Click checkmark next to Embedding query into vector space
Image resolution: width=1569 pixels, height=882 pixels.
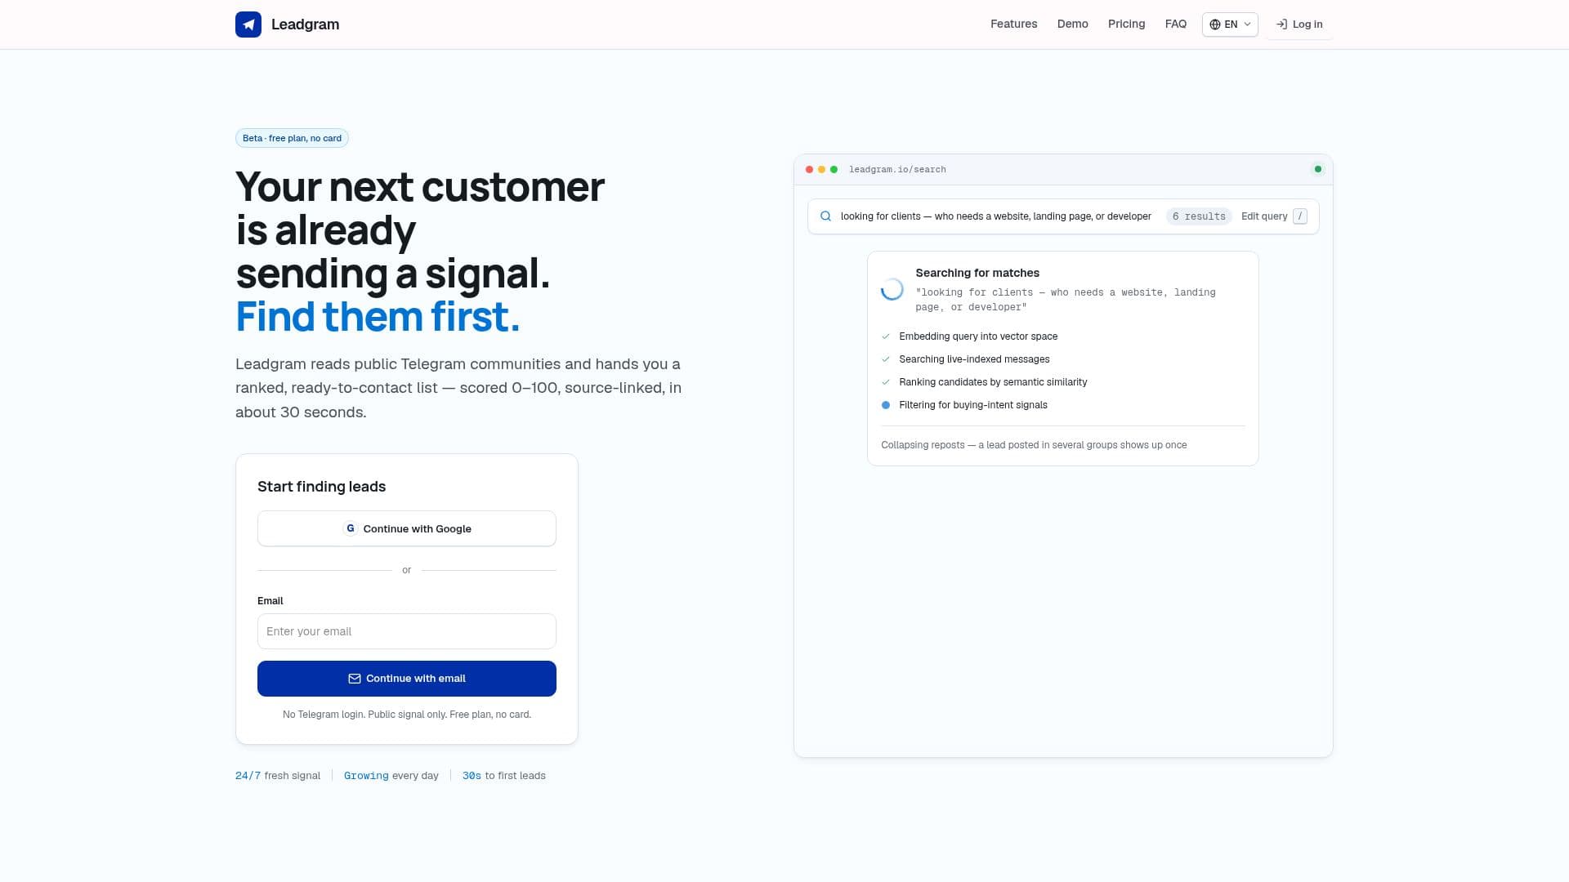click(x=886, y=336)
